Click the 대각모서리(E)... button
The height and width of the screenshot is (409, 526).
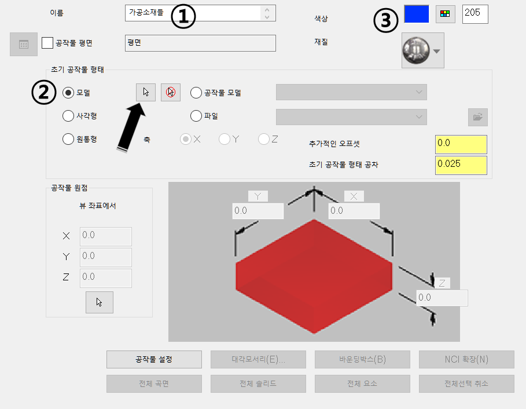[x=258, y=359]
